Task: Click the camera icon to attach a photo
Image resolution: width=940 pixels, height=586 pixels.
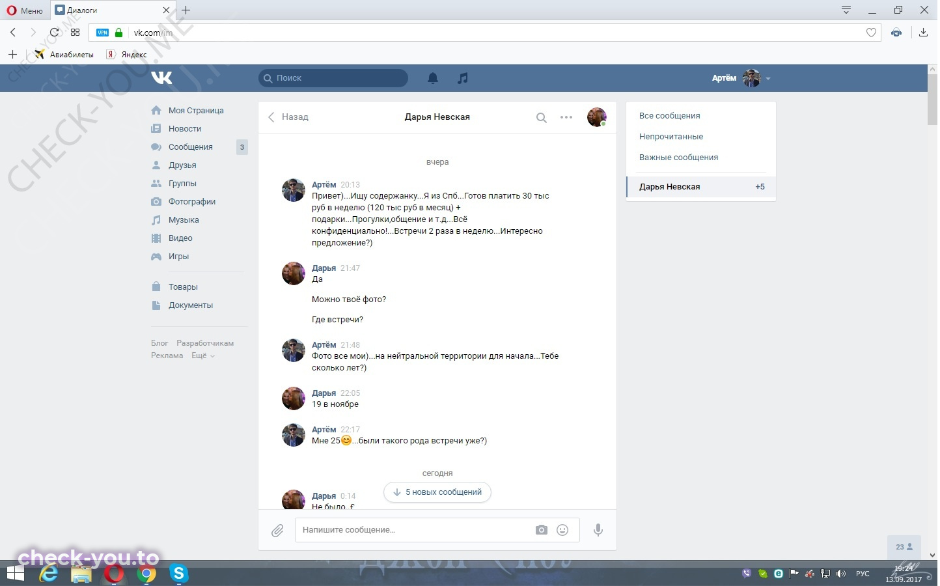Action: pos(542,530)
